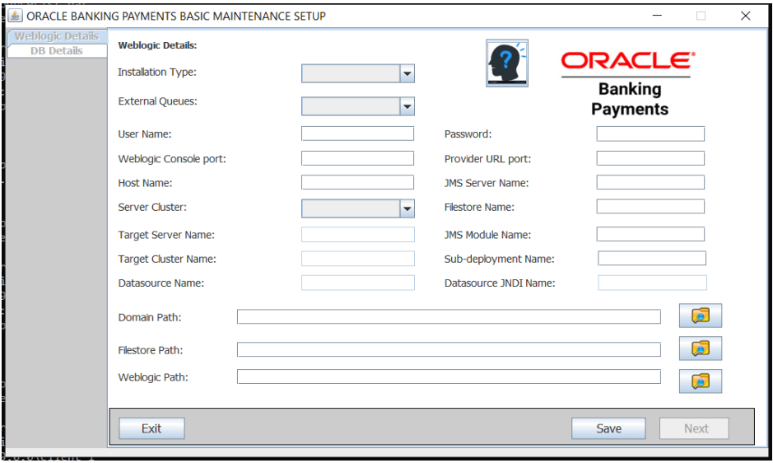Open the External Queues dropdown
This screenshot has height=463, width=773.
[358, 106]
